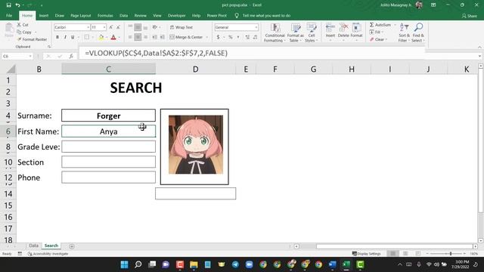484x272 pixels.
Task: Toggle middle vertical alignment
Action: [x=138, y=27]
